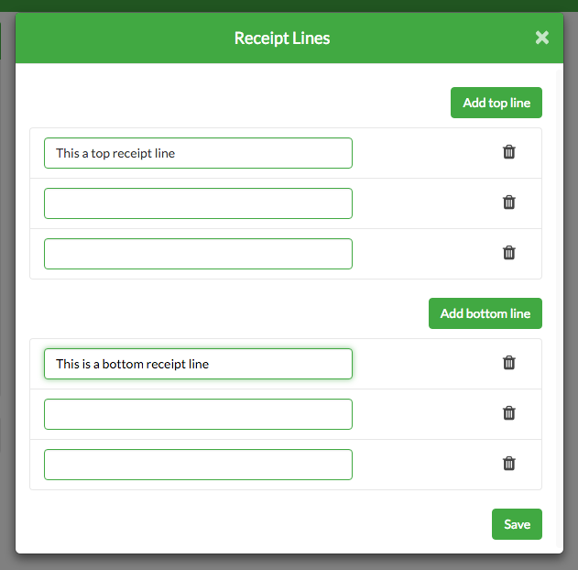Click the Receipt Lines dialog title
The image size is (578, 570).
tap(282, 38)
